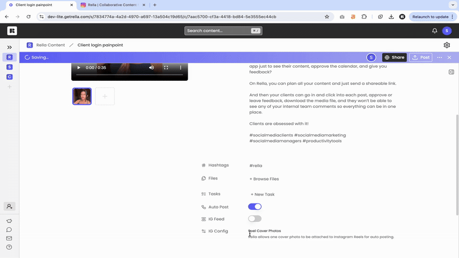The image size is (459, 258).
Task: Click the video progress bar
Action: (x=130, y=75)
